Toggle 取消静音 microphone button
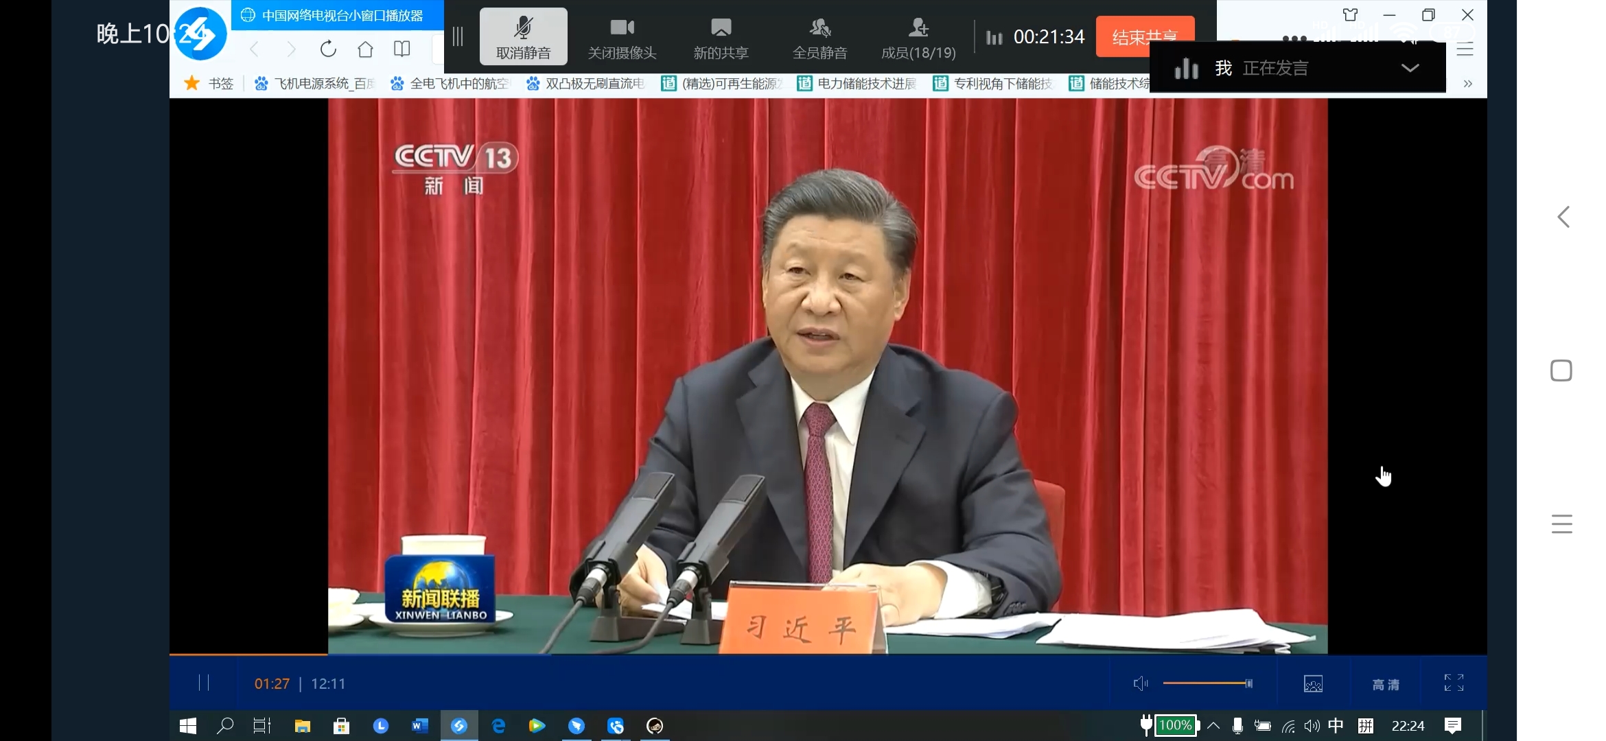 (x=523, y=37)
